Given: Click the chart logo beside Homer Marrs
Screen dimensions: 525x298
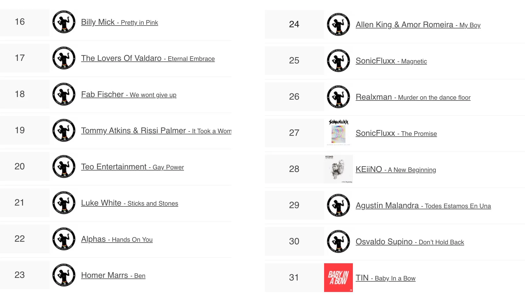Looking at the screenshot, I should pos(64,275).
